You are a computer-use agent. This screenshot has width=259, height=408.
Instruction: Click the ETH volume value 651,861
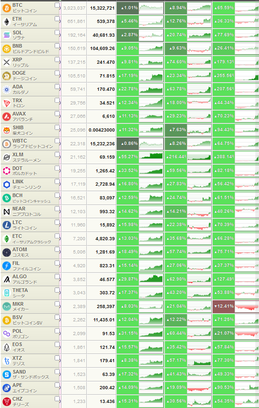tap(76, 22)
